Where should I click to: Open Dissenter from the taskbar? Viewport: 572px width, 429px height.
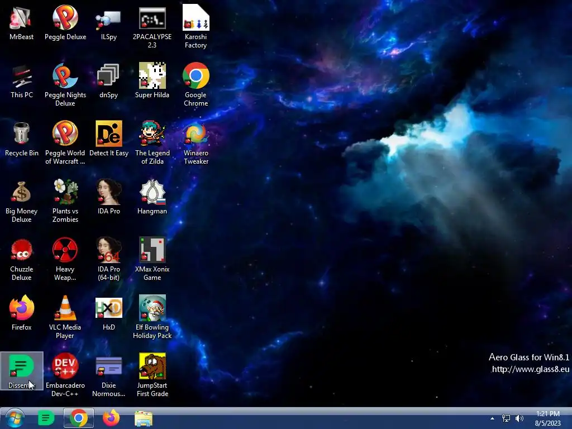pos(46,418)
